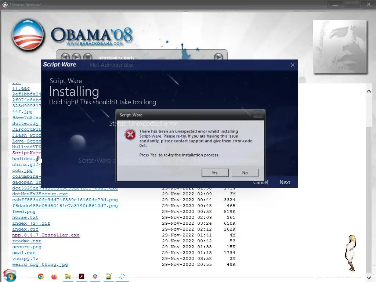The height and width of the screenshot is (282, 376).
Task: Click No in the Script-Ware error dialog
Action: tap(245, 173)
